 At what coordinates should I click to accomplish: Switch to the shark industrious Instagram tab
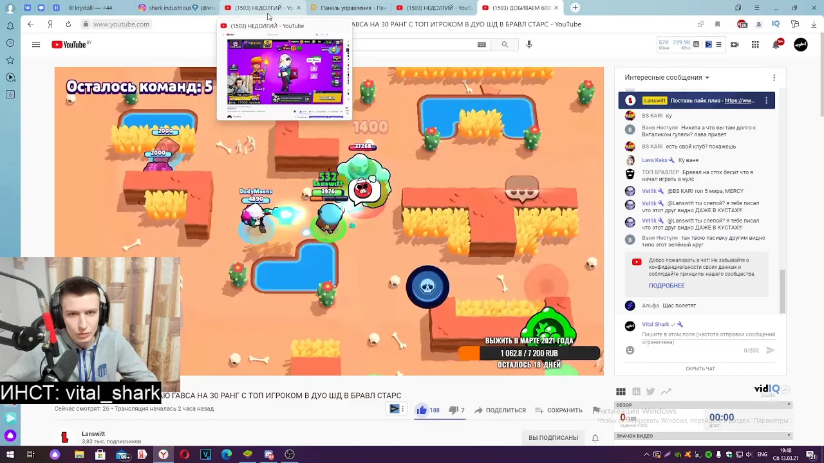[x=177, y=8]
